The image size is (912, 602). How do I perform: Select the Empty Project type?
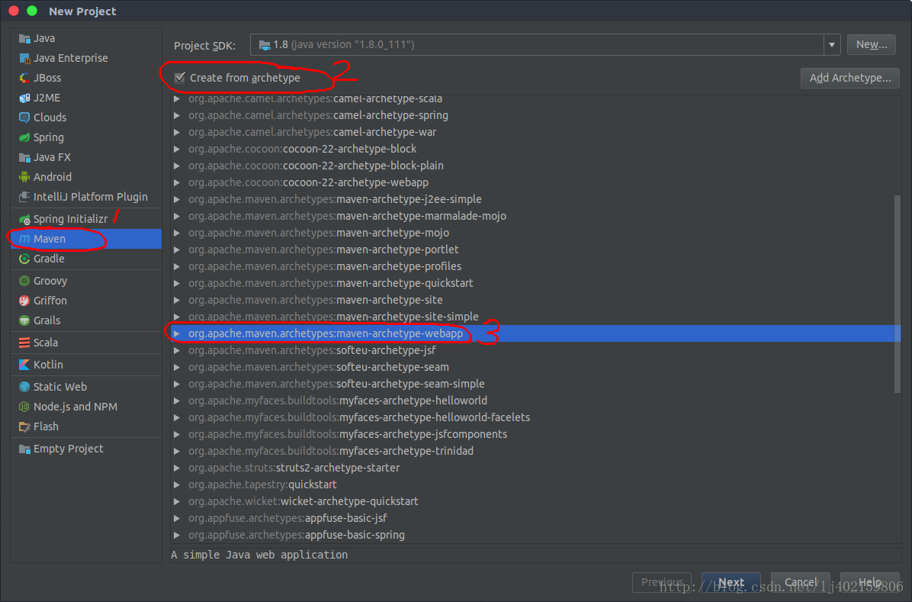tap(86, 449)
